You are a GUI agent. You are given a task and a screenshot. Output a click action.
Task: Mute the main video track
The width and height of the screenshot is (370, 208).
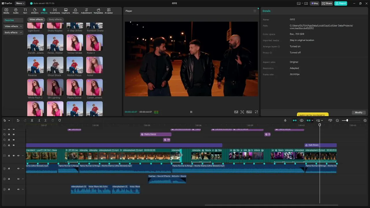tap(18, 156)
